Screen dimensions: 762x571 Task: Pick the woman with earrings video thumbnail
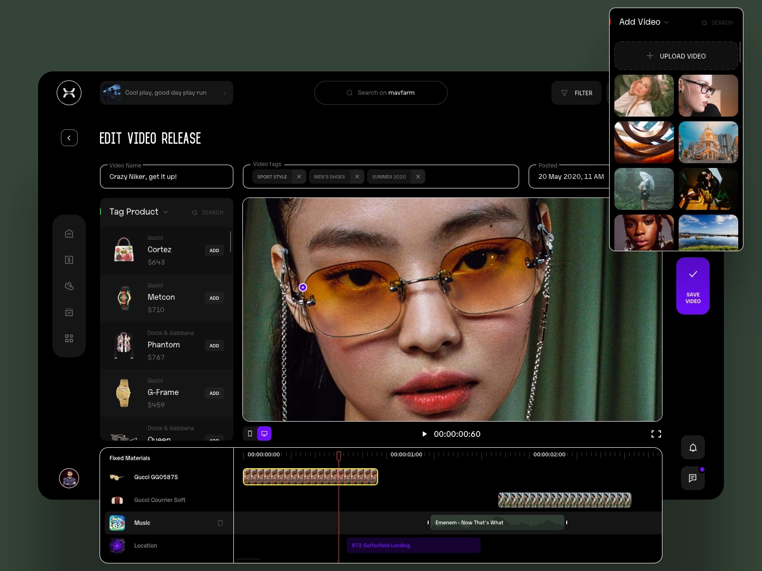point(644,232)
